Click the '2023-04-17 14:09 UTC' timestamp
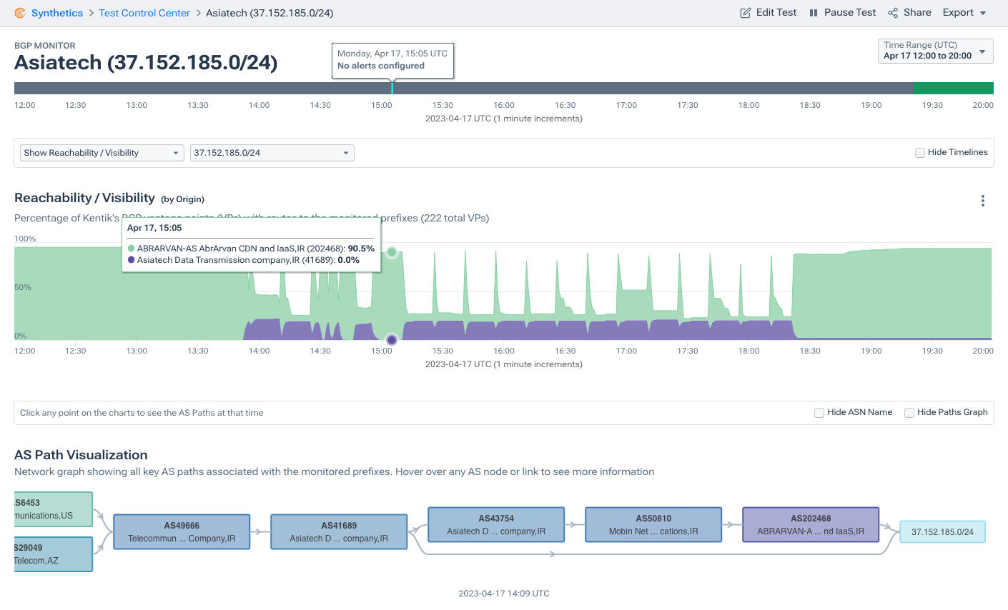 pyautogui.click(x=504, y=594)
